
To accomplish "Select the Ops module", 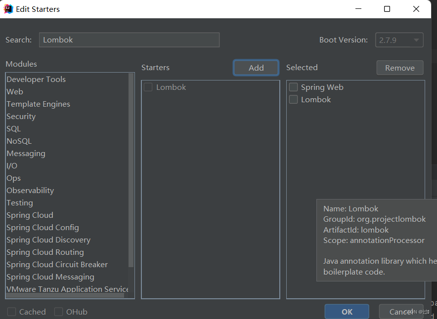I will (x=67, y=178).
